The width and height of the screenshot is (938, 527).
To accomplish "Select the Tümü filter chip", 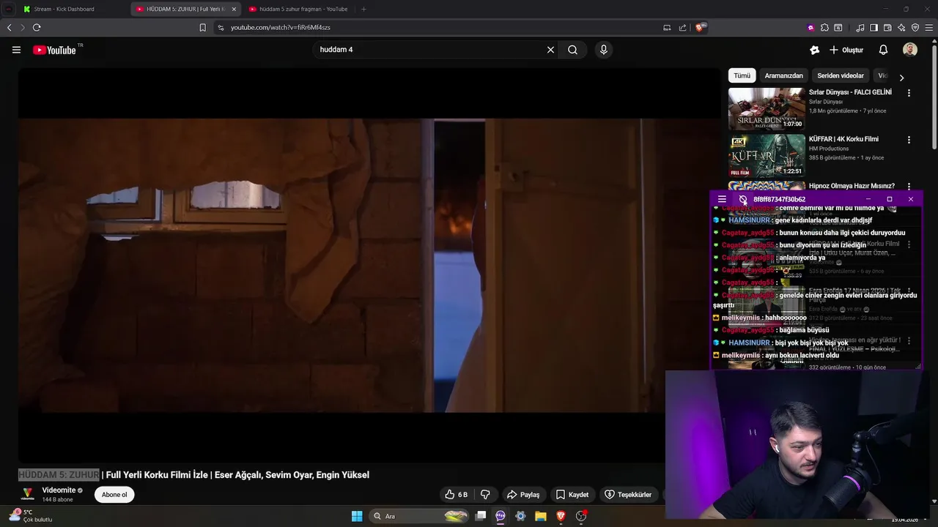I will coord(742,75).
